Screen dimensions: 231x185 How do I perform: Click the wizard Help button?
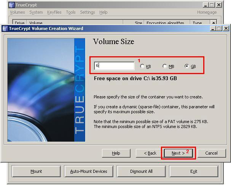coord(116,153)
